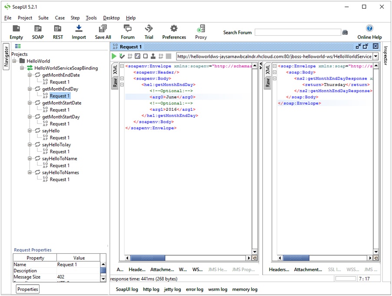The width and height of the screenshot is (392, 296).
Task: Click the Search Forum input field
Action: tap(298, 33)
